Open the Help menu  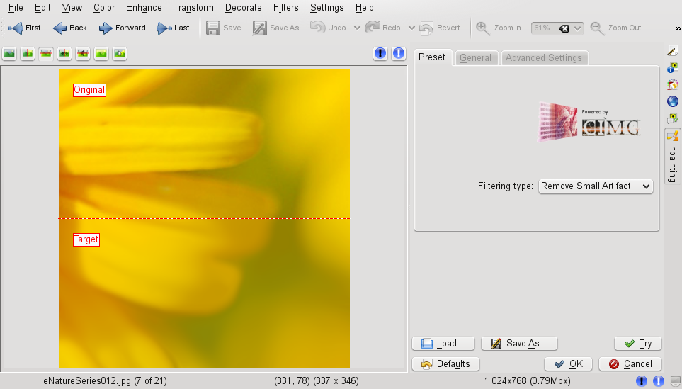pyautogui.click(x=364, y=7)
